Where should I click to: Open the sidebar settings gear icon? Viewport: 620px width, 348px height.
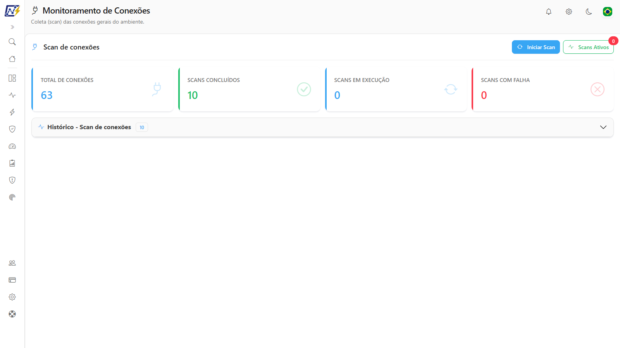pos(12,297)
